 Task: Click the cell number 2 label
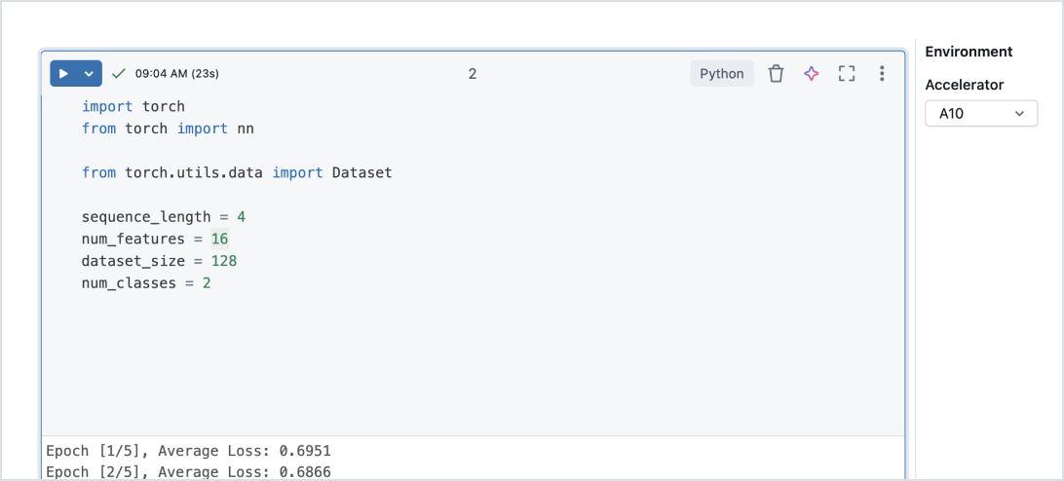click(x=473, y=74)
